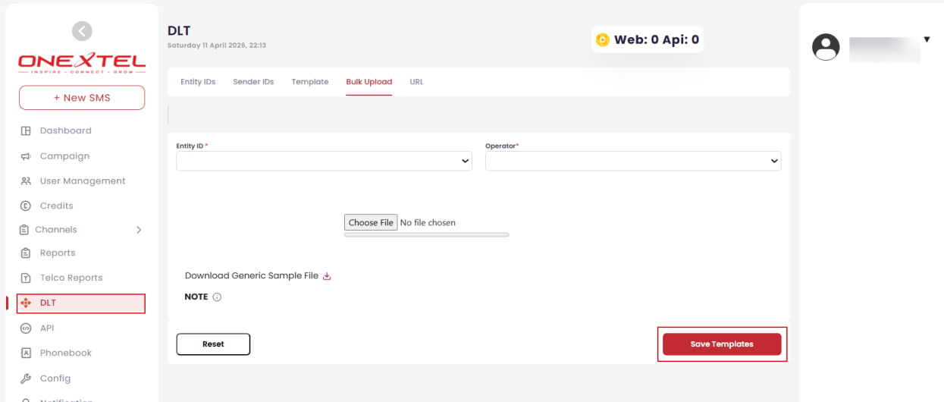Click the Choose File button

[371, 222]
